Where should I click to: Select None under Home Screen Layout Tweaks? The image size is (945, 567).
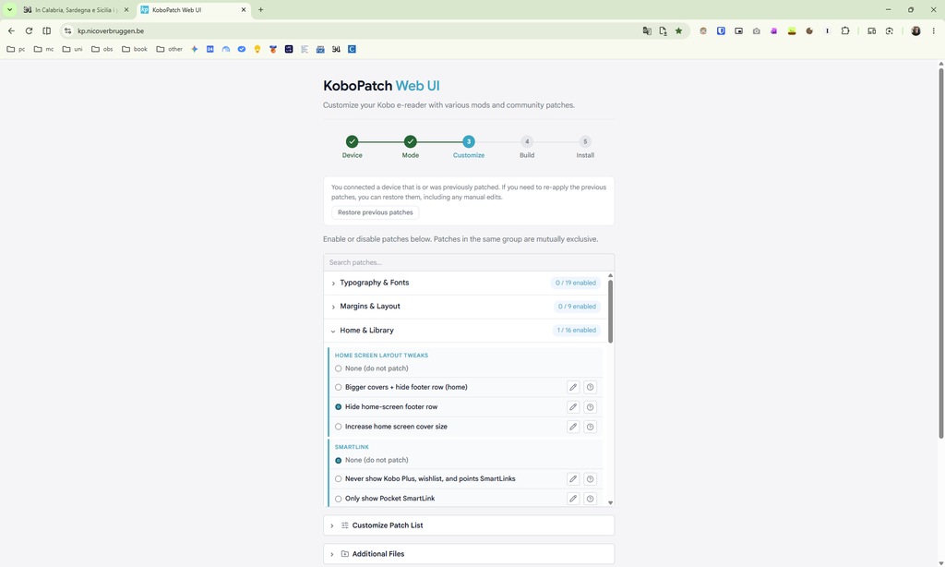tap(338, 368)
